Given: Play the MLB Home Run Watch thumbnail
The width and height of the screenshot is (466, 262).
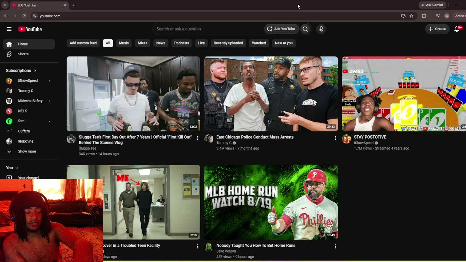Looking at the screenshot, I should coord(271,202).
